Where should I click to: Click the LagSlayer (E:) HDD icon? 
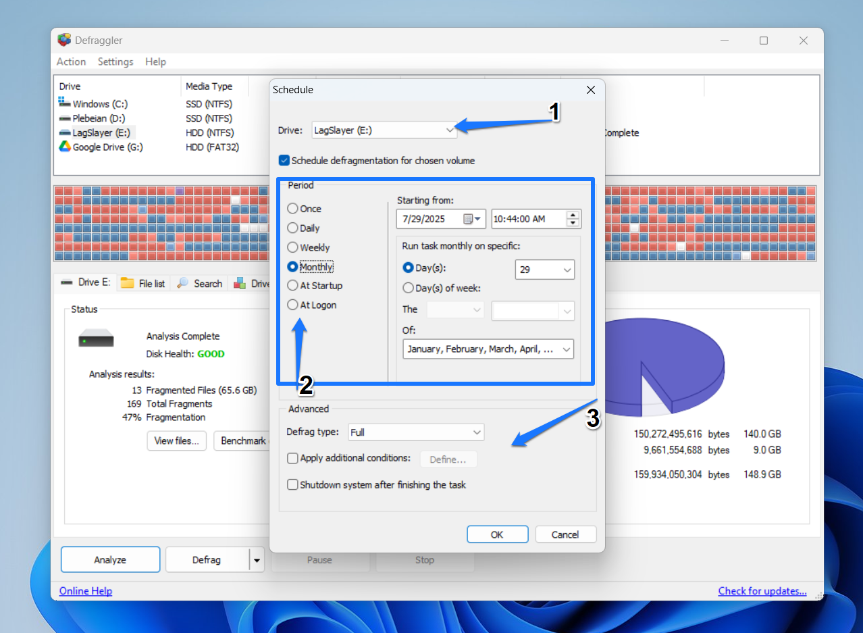coord(64,132)
